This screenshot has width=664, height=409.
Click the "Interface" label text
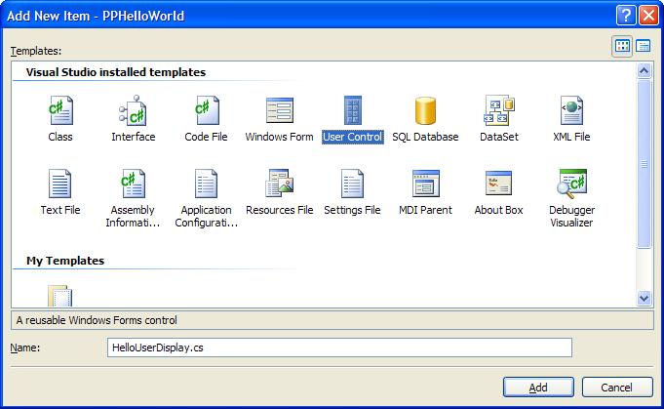(x=134, y=137)
